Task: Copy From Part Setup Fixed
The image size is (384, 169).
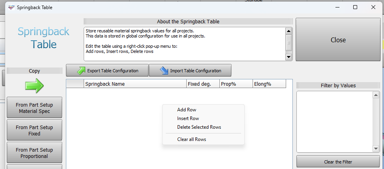Action: (x=34, y=130)
